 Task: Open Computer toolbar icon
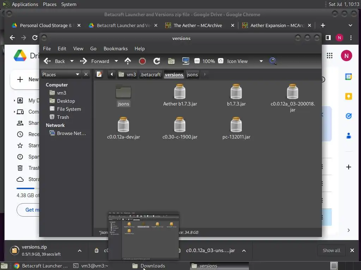pos(185,61)
